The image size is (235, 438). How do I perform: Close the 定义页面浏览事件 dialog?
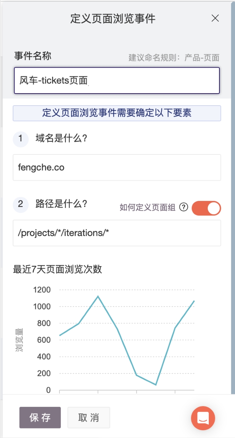tap(215, 18)
